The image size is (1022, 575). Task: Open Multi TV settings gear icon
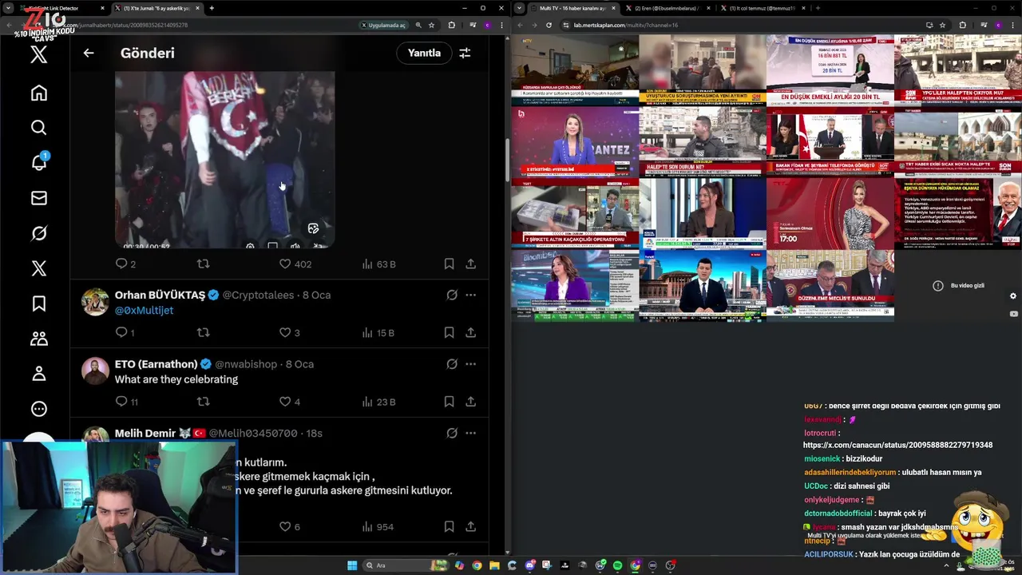(x=1013, y=295)
